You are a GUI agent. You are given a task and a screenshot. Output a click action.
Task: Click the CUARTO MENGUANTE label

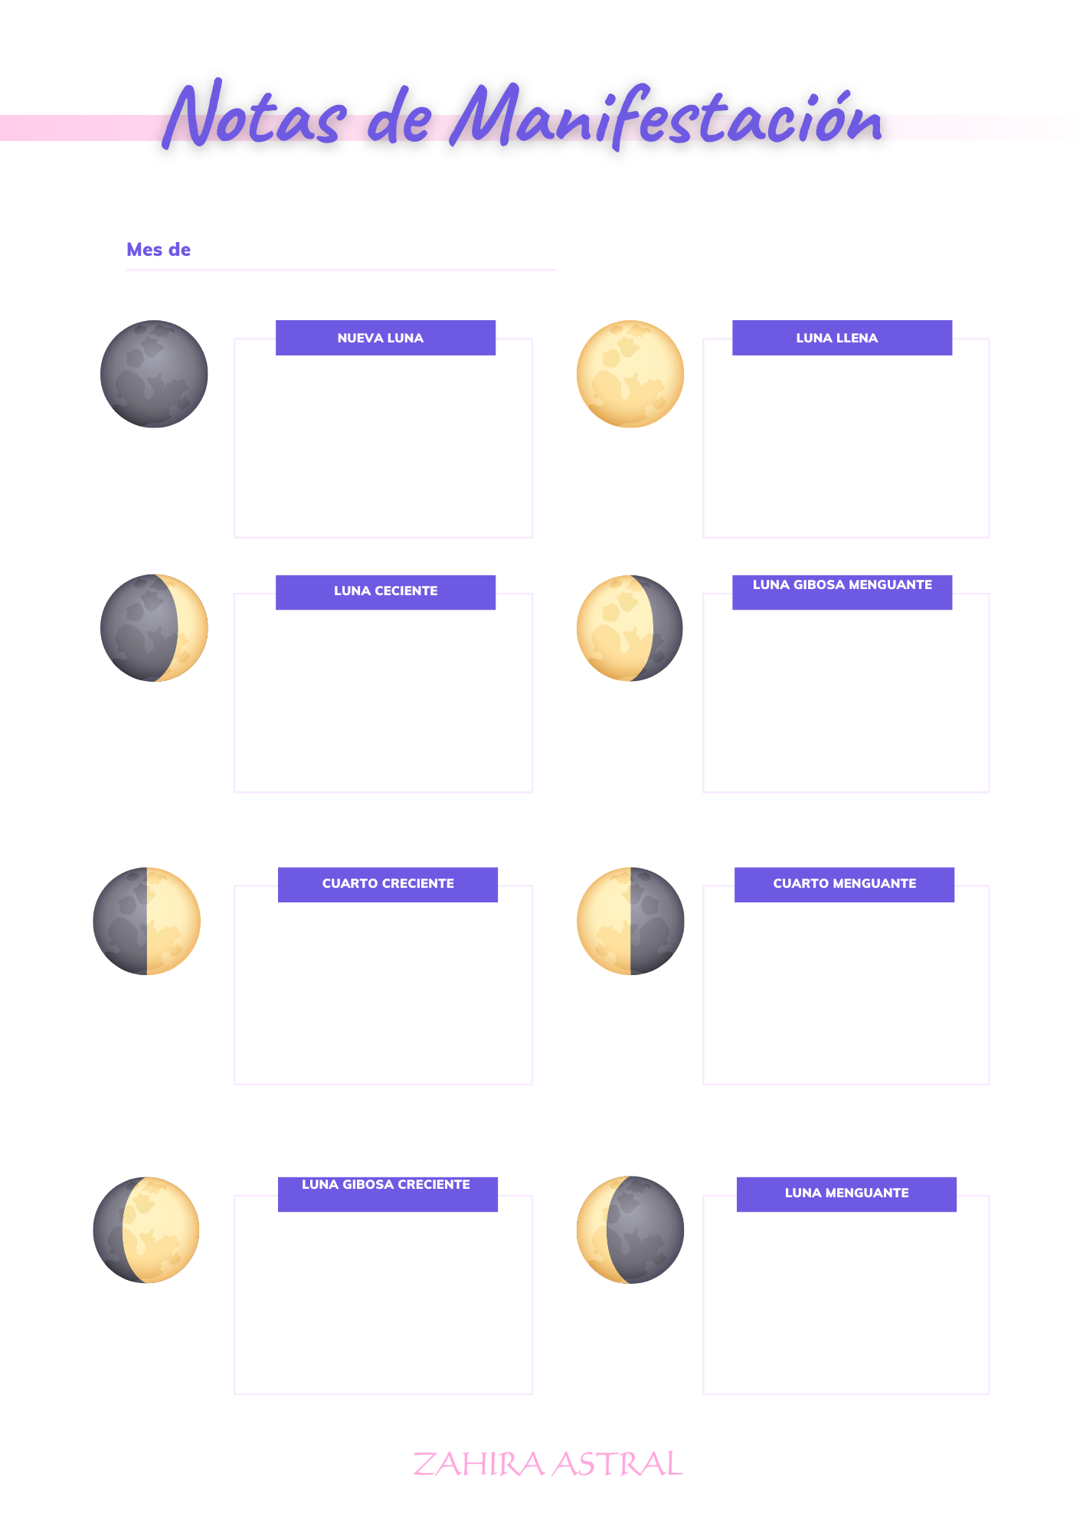[844, 885]
